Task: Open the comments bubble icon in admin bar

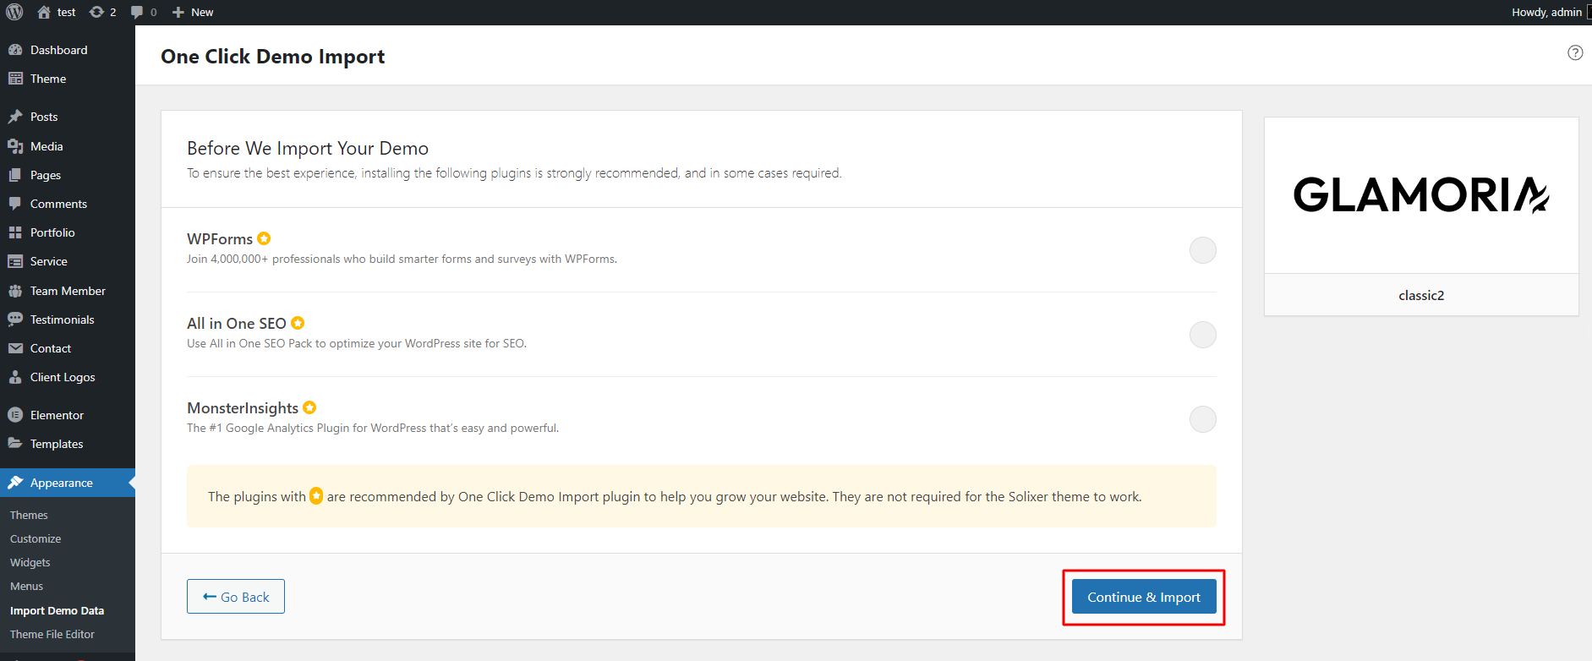Action: tap(137, 12)
